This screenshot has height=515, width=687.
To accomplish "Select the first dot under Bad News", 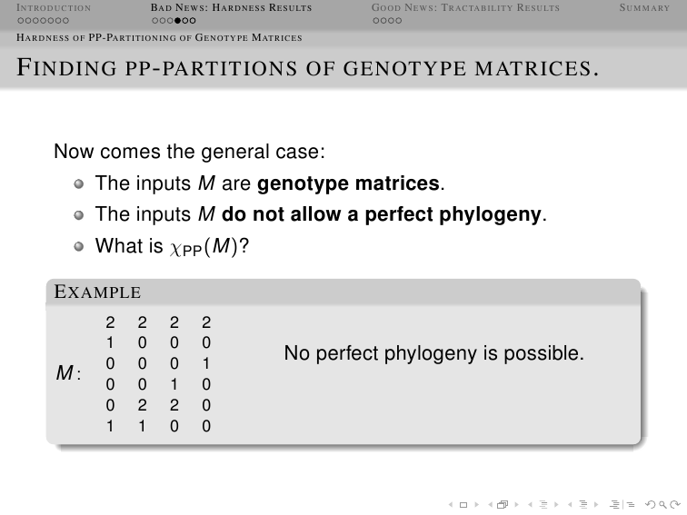I will (155, 21).
